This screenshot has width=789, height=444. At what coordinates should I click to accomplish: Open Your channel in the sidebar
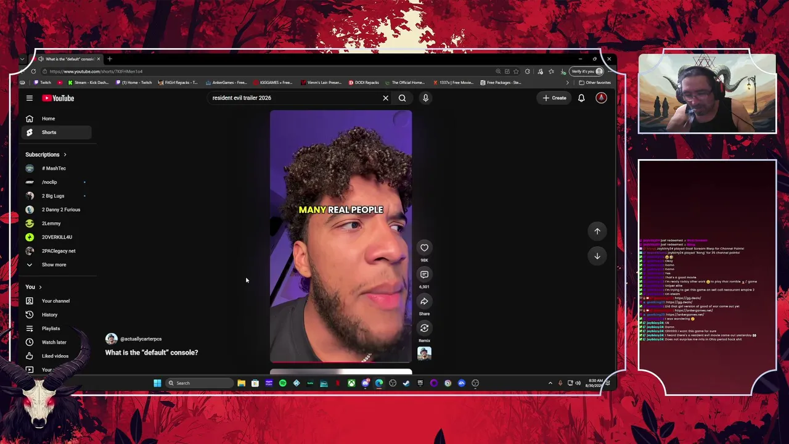[57, 301]
